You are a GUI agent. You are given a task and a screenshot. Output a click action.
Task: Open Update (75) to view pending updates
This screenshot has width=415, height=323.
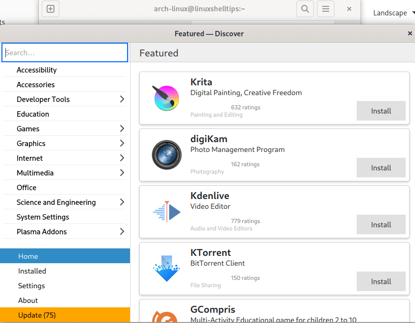pyautogui.click(x=37, y=315)
